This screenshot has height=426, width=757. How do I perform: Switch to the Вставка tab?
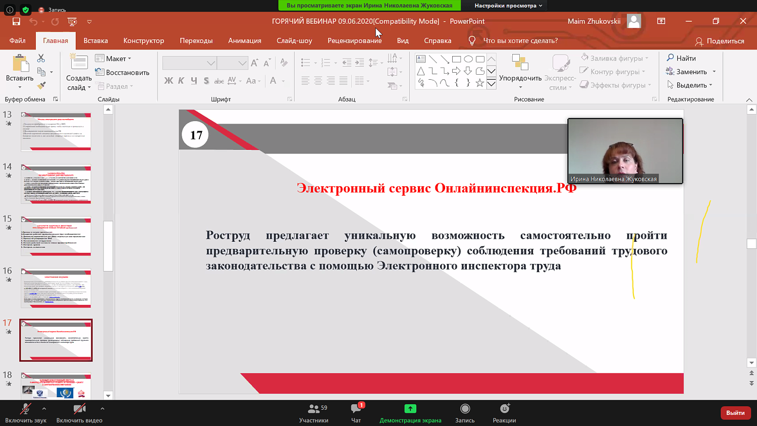(x=96, y=40)
